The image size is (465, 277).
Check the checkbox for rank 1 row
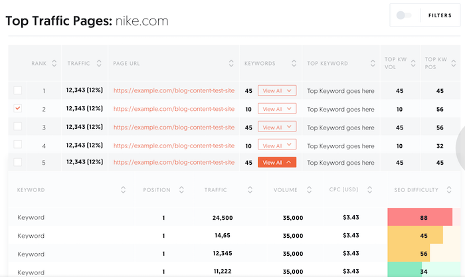(18, 90)
